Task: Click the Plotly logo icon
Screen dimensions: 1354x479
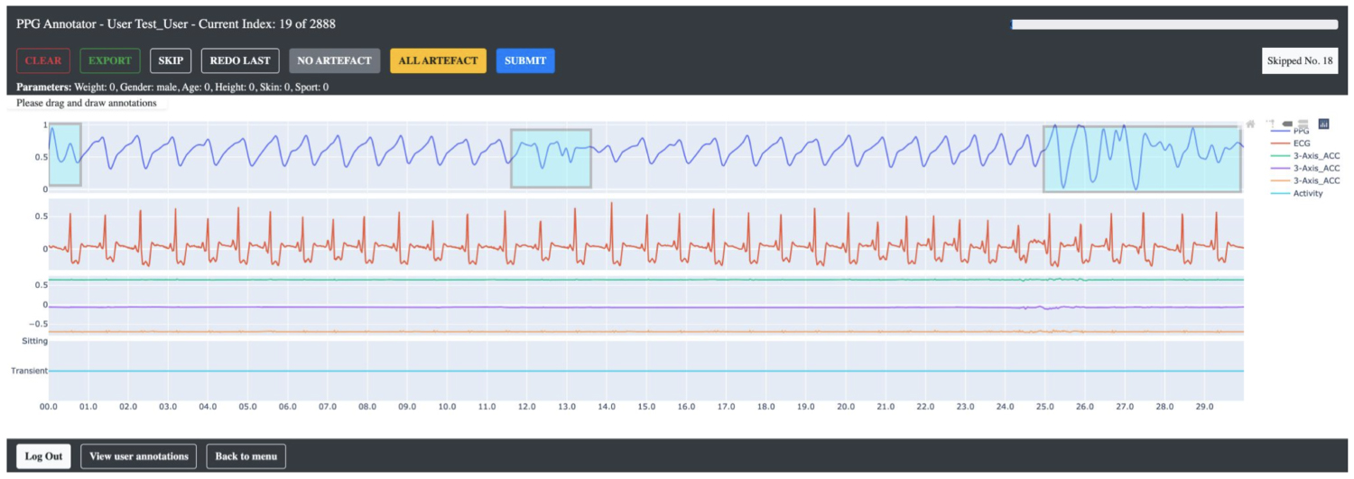Action: click(x=1324, y=124)
